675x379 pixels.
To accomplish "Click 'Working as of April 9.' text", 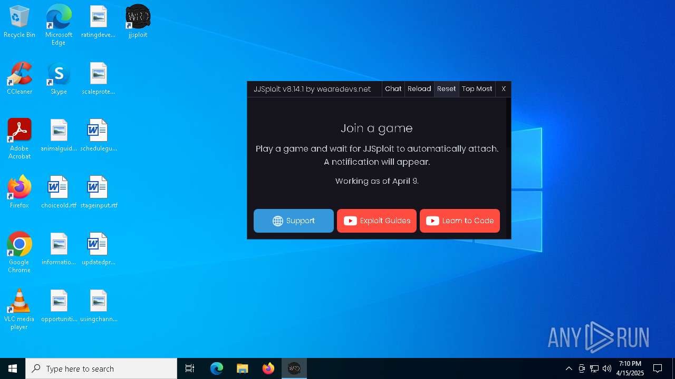I will (x=377, y=181).
